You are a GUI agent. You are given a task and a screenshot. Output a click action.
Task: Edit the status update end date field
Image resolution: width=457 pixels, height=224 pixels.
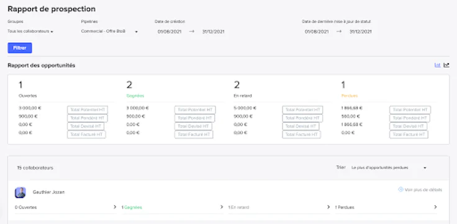coord(361,32)
